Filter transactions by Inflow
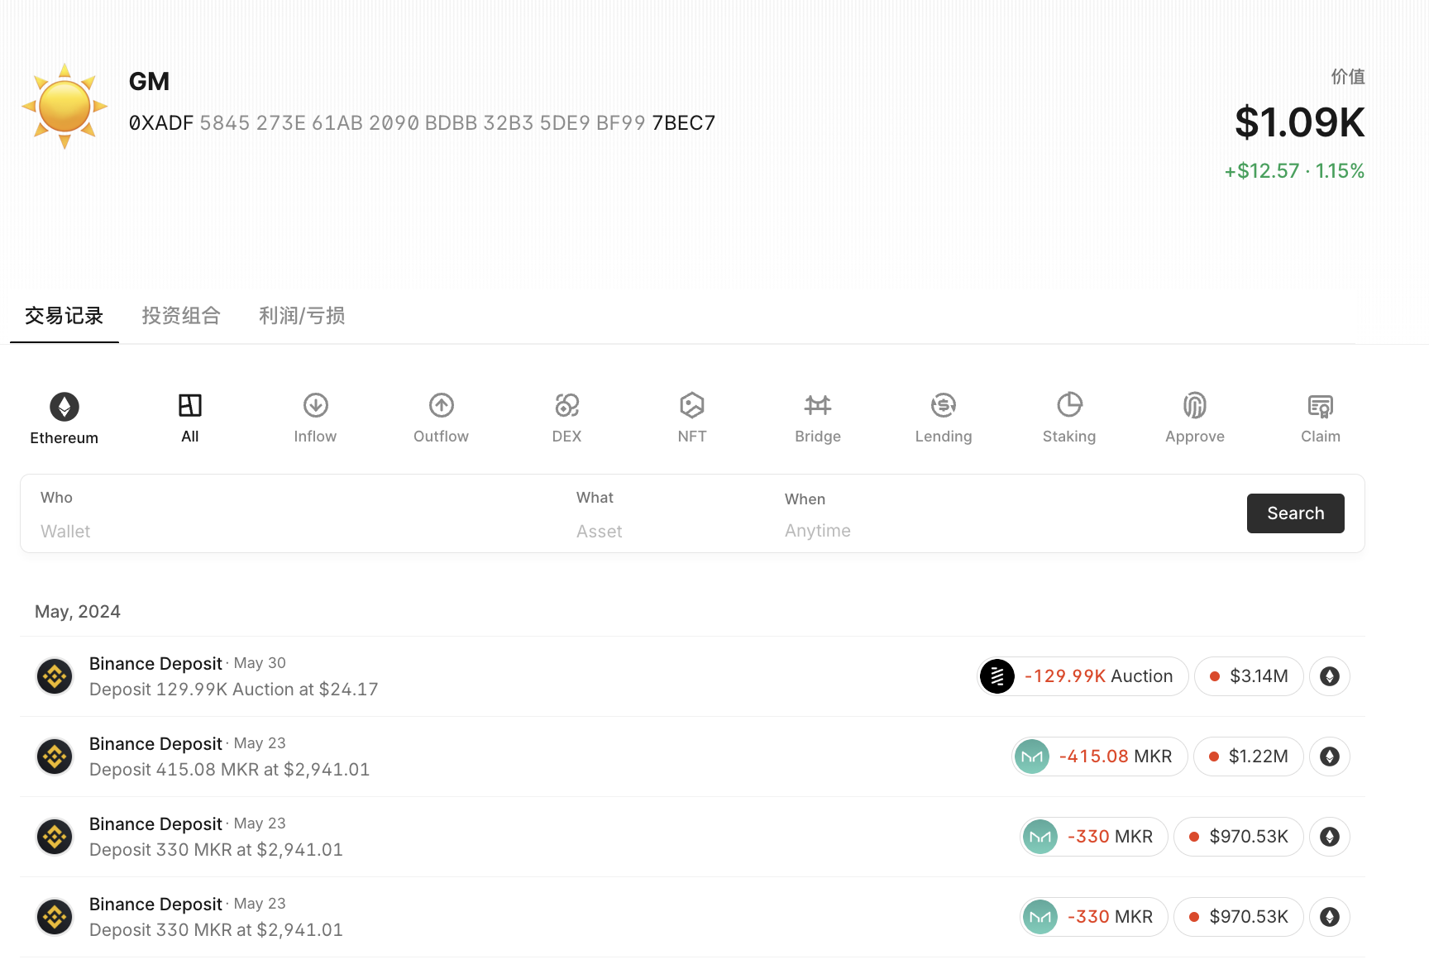The image size is (1429, 969). click(315, 418)
